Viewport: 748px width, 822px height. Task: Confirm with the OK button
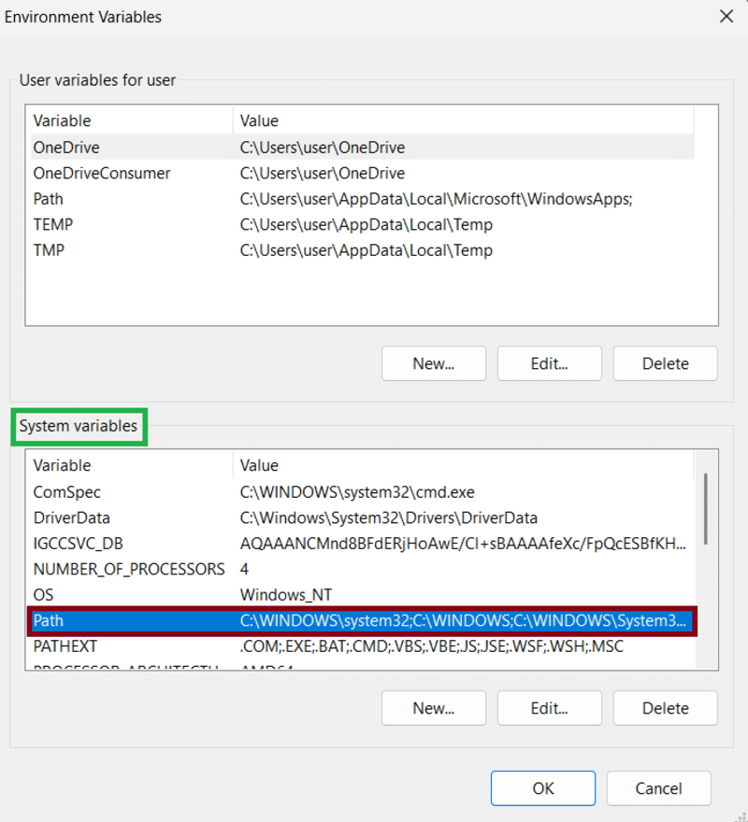coord(543,788)
